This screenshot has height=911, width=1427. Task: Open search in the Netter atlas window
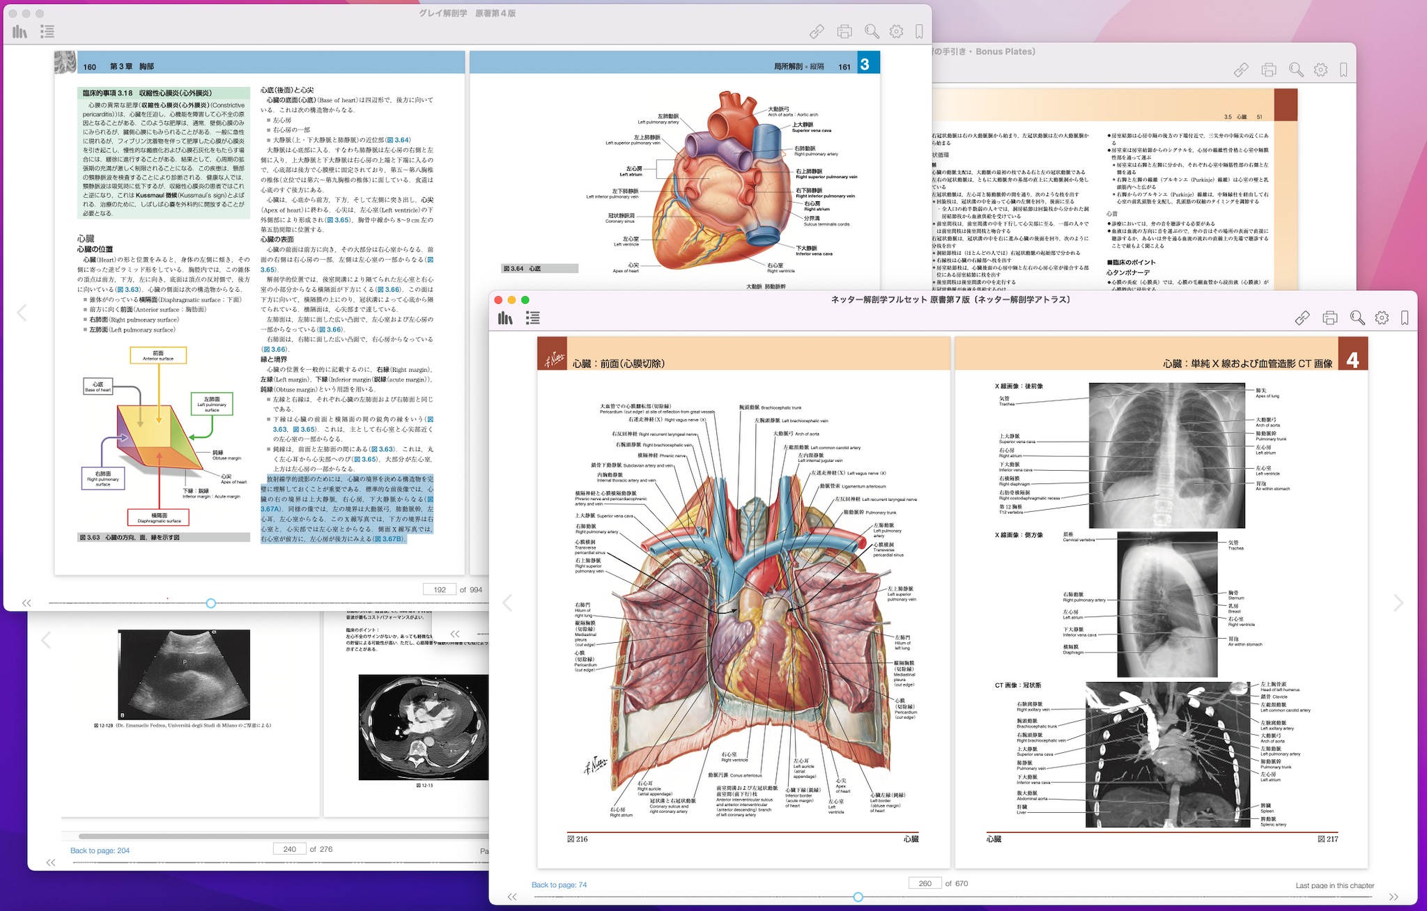click(1357, 318)
